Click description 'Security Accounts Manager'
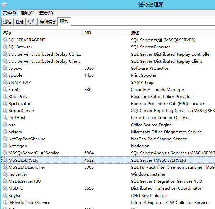215x209 pixels. 158,90
